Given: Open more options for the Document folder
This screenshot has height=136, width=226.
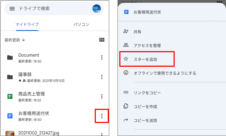Looking at the screenshot, I should (x=102, y=58).
